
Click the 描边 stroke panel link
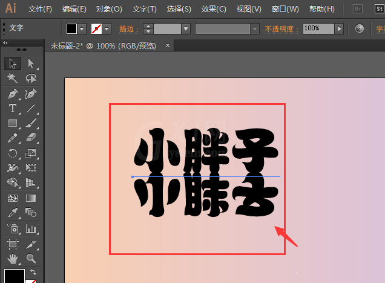tap(129, 29)
